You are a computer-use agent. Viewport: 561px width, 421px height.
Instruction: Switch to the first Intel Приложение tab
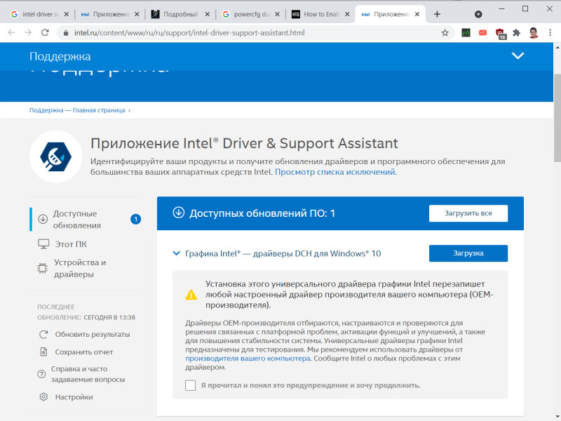pos(110,14)
